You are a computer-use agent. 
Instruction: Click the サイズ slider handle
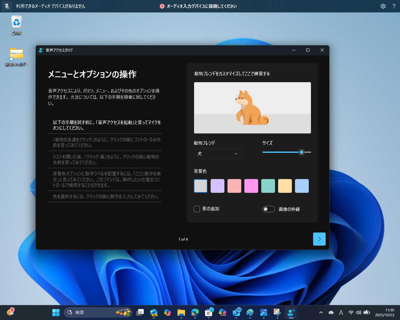click(x=301, y=152)
